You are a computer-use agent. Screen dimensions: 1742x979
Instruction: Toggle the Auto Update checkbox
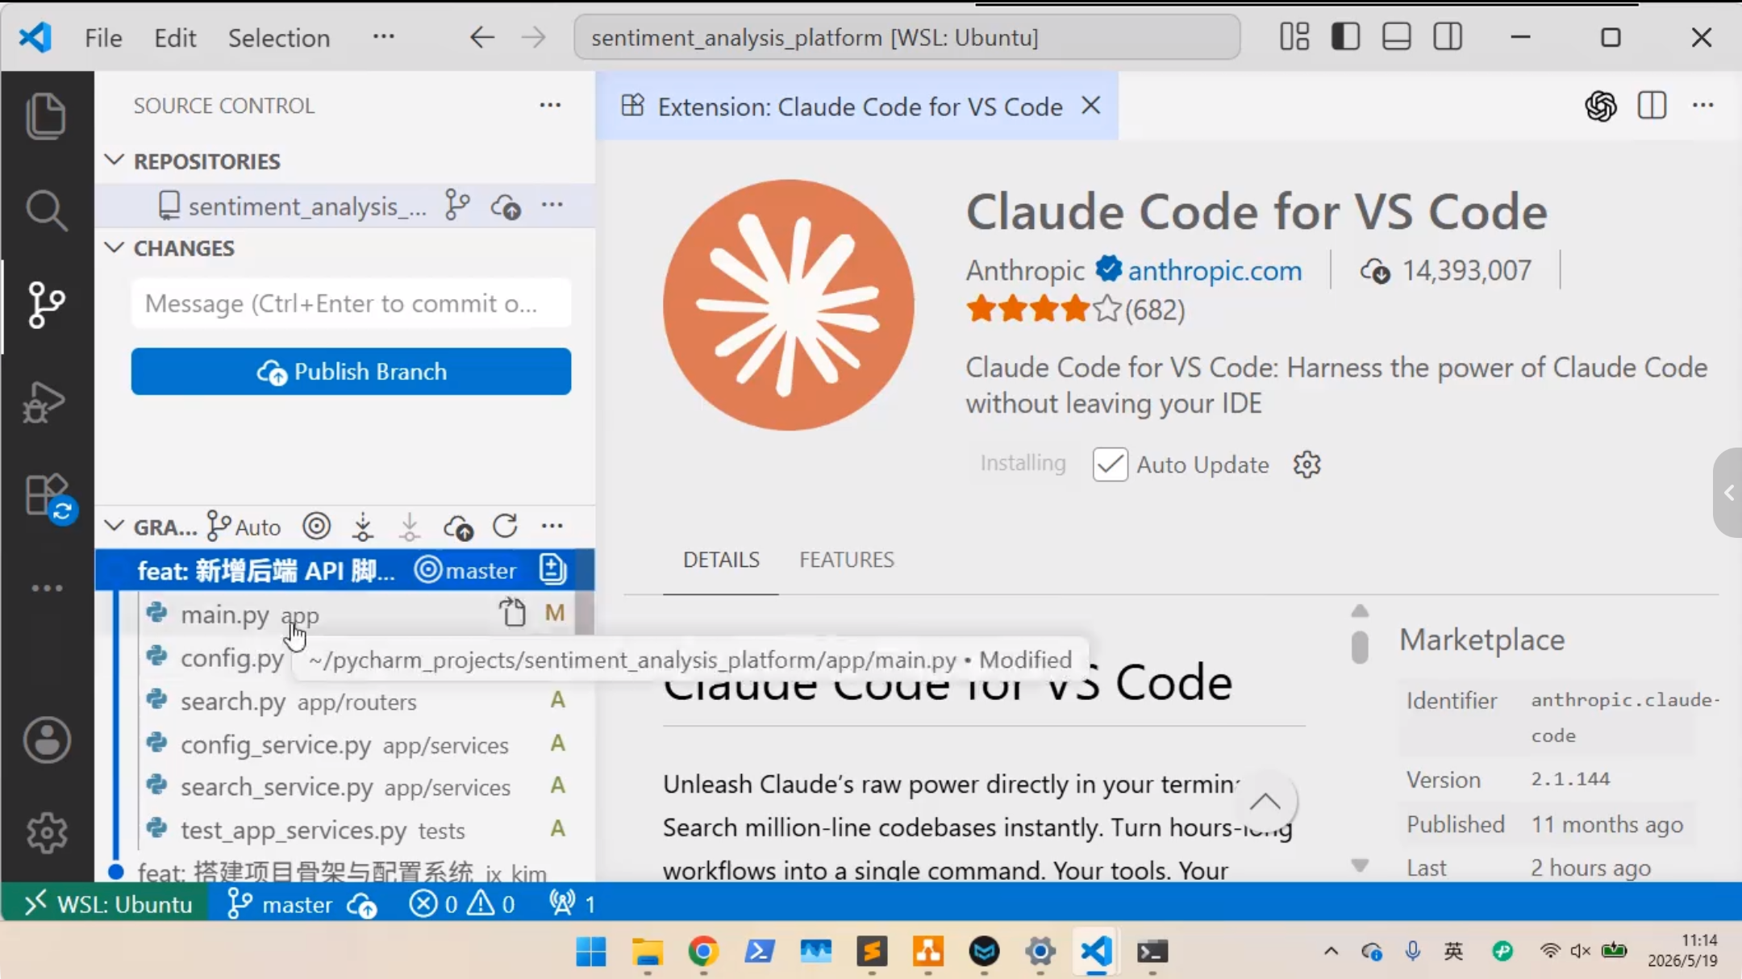pyautogui.click(x=1110, y=465)
